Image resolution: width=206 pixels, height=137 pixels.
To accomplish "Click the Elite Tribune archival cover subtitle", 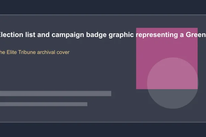I will pos(35,52).
